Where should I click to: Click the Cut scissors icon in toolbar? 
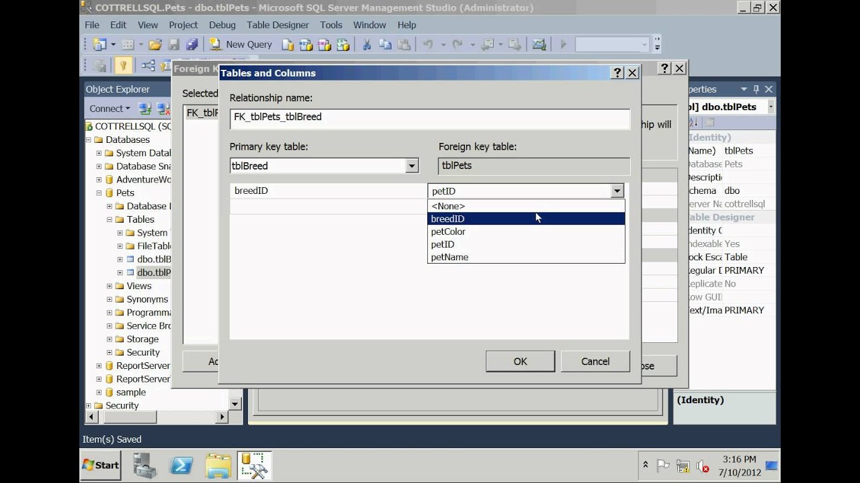367,44
